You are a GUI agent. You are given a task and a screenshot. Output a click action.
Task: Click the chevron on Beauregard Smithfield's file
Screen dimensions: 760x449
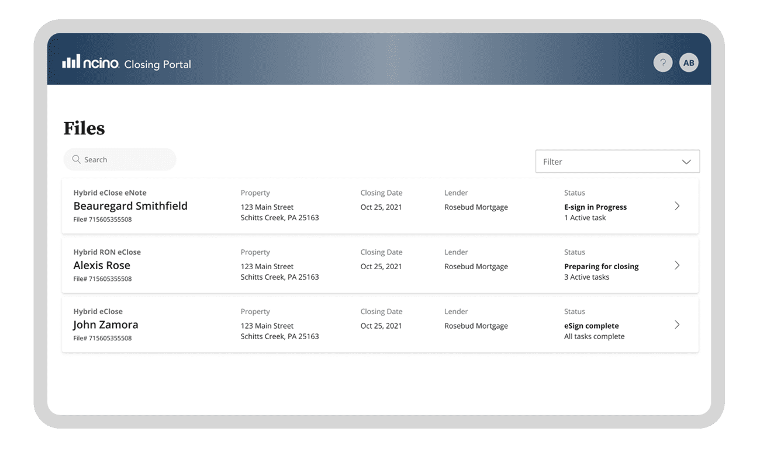coord(677,206)
